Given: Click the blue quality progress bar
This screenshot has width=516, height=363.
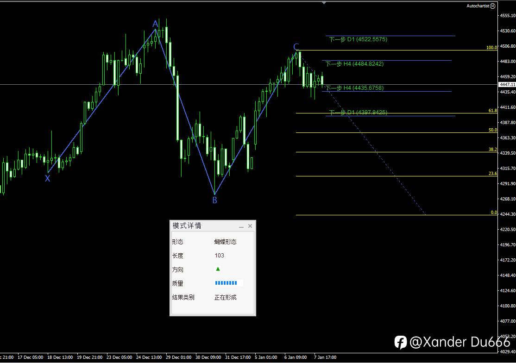Looking at the screenshot, I should coord(226,283).
